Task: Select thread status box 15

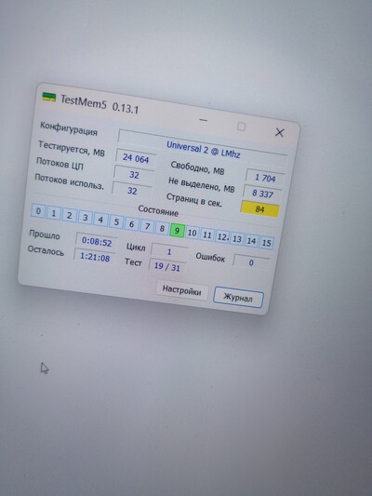Action: (266, 243)
